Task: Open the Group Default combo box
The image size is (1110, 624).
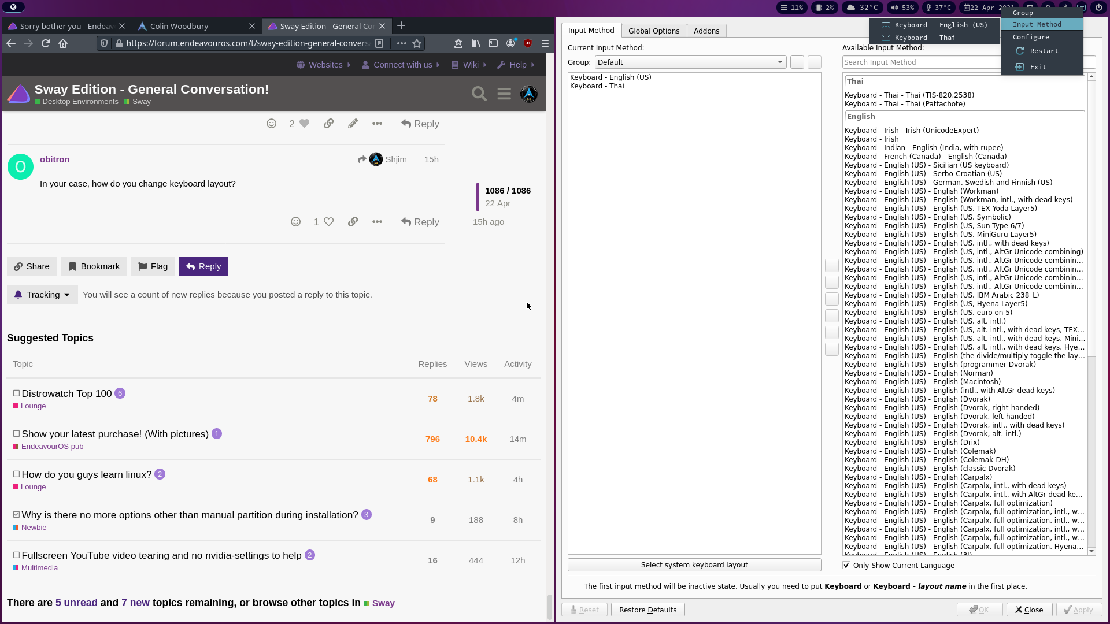Action: click(x=690, y=62)
